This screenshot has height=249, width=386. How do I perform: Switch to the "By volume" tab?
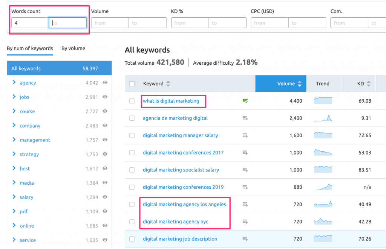pos(73,48)
